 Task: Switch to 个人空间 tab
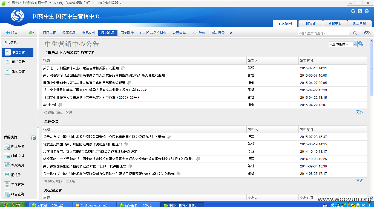click(x=285, y=23)
